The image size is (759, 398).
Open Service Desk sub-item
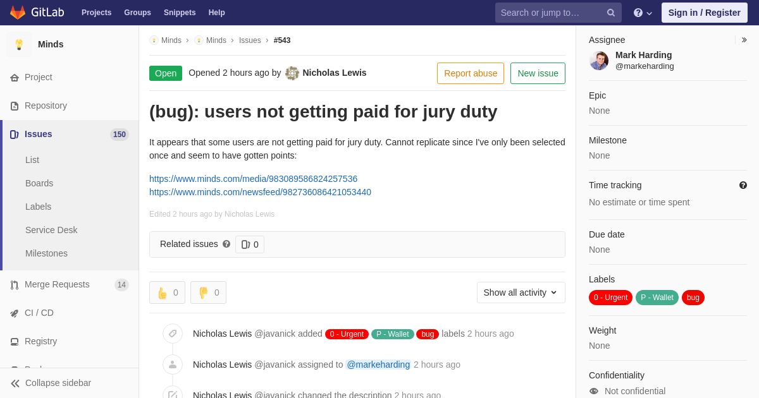tap(51, 230)
